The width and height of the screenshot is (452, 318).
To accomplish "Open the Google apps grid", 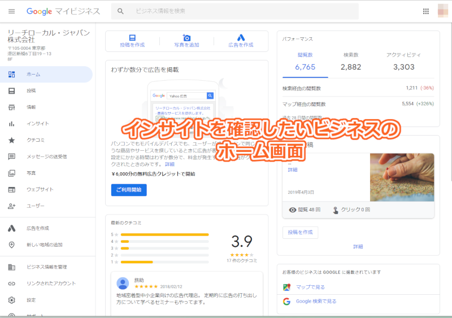I will click(426, 11).
